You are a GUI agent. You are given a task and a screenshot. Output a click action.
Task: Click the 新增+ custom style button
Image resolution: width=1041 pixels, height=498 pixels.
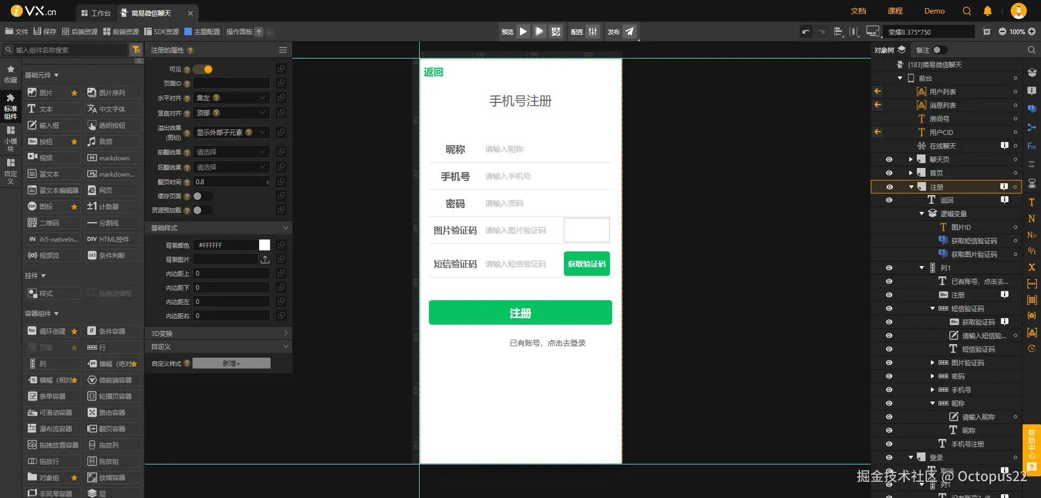point(232,363)
